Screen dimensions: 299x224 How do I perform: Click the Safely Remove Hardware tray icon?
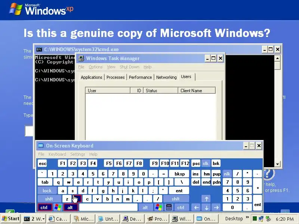pos(268,218)
